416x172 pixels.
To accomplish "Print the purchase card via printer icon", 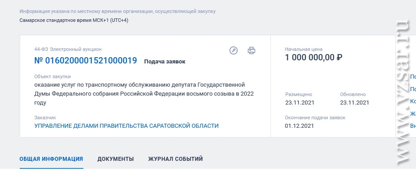I will pyautogui.click(x=251, y=50).
